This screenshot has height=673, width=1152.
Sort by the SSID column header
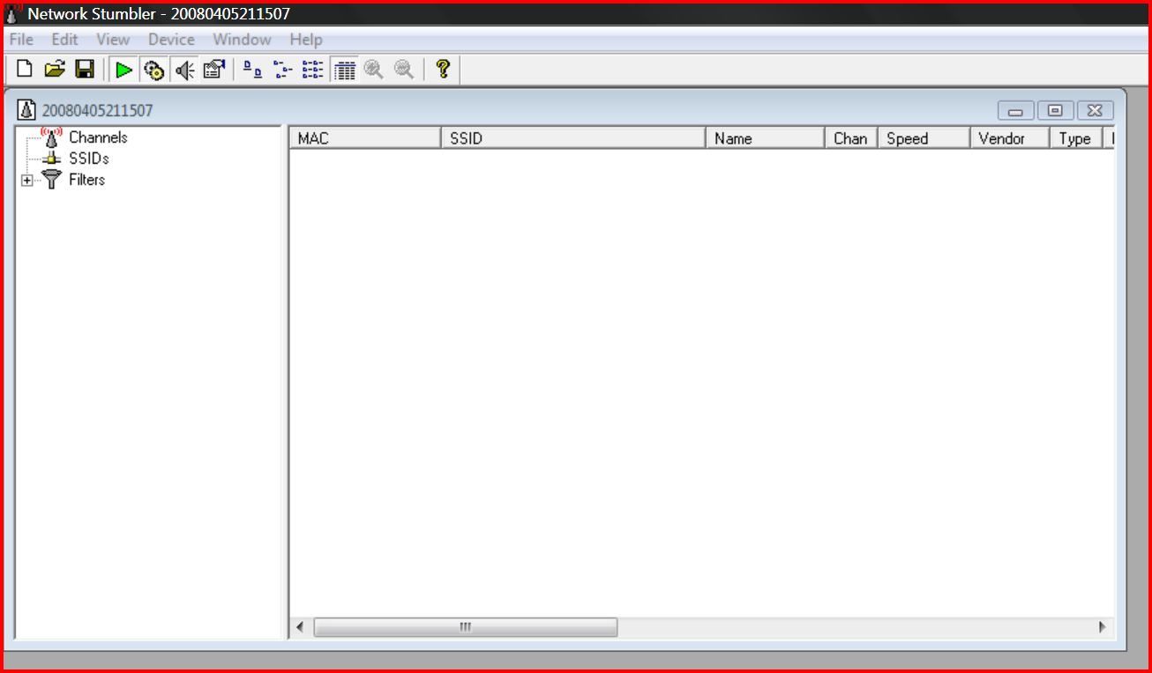pos(573,138)
